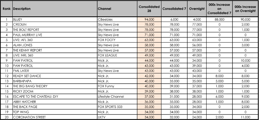Click the ALAN JONES description cell
This screenshot has width=259, height=120.
point(55,45)
